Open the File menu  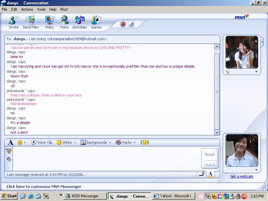tap(4, 9)
